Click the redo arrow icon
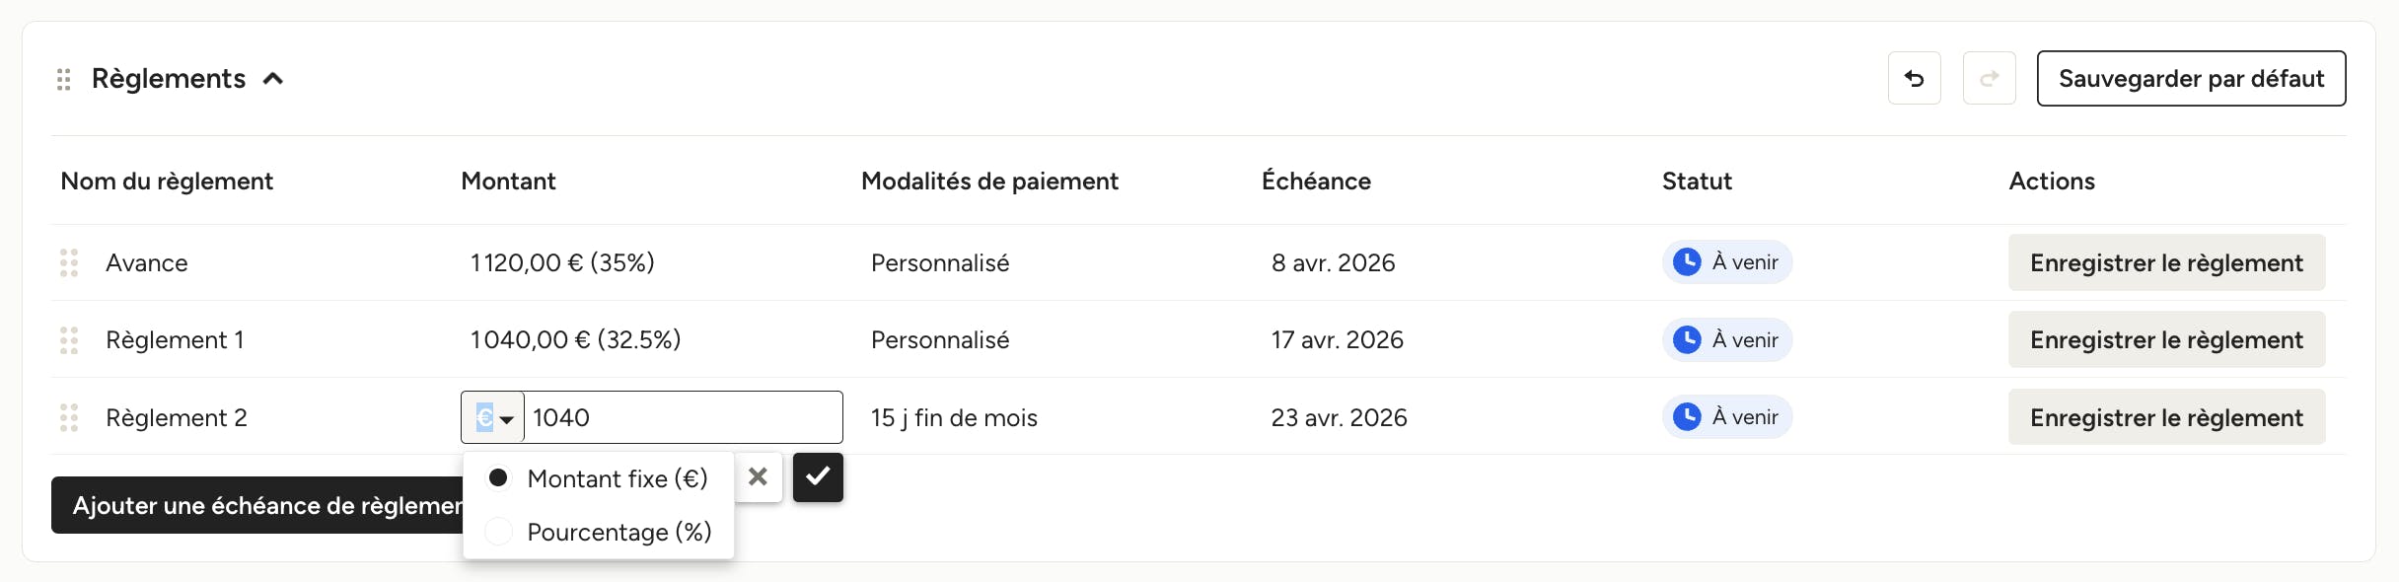The image size is (2399, 582). [x=1989, y=78]
